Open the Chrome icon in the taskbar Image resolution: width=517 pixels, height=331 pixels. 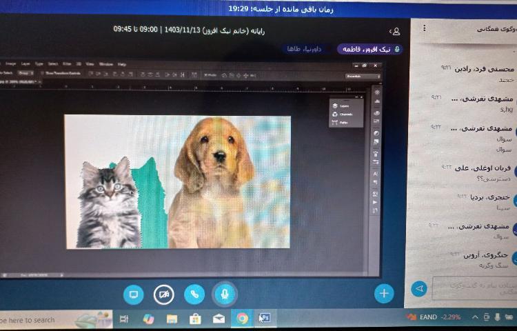click(x=242, y=318)
